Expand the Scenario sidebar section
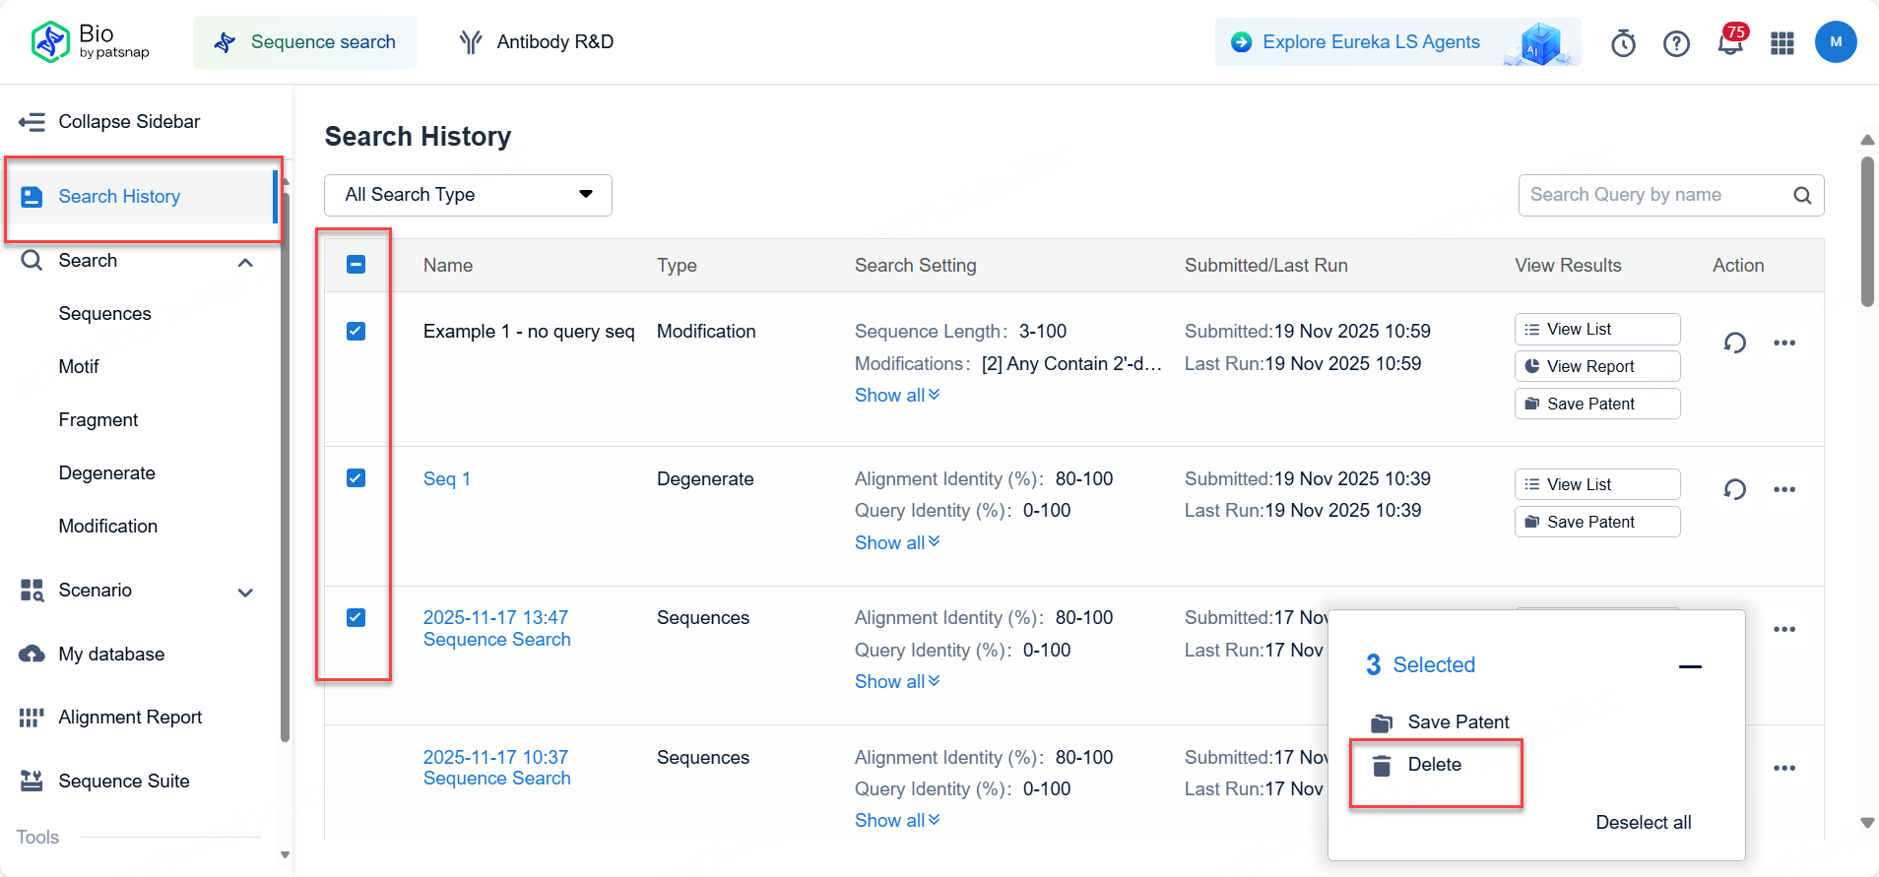The width and height of the screenshot is (1879, 877). click(245, 592)
